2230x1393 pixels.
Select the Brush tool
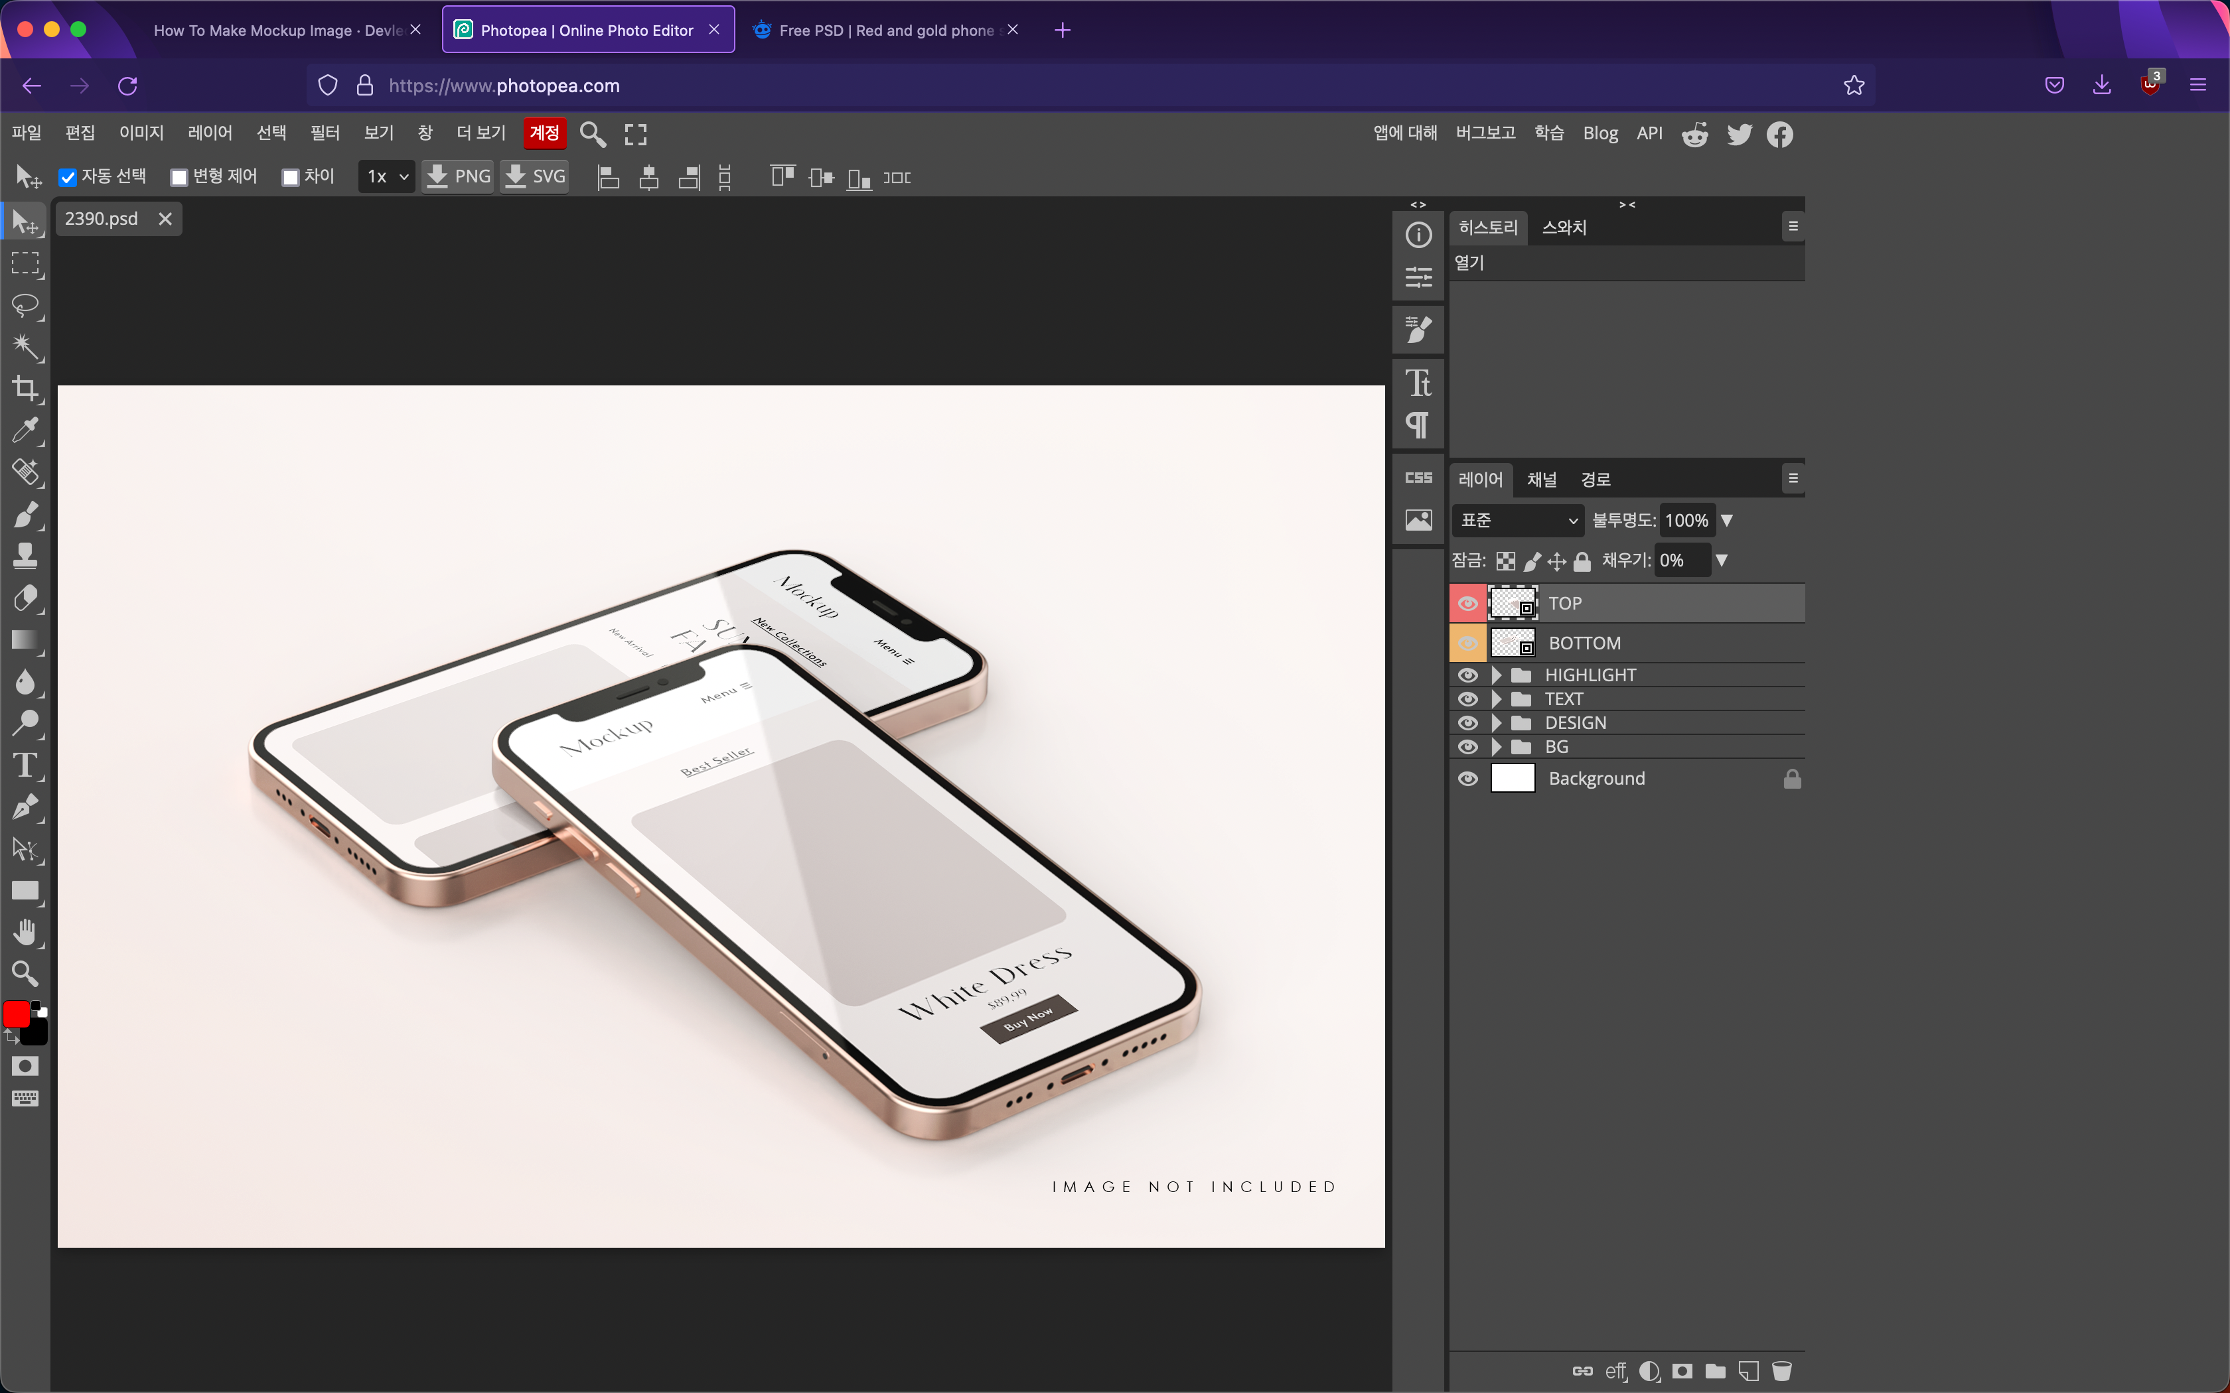[25, 514]
